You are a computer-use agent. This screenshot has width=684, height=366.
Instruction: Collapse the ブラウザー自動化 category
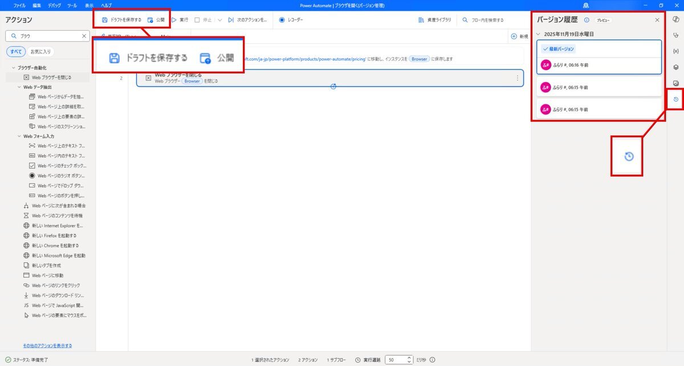[x=13, y=68]
